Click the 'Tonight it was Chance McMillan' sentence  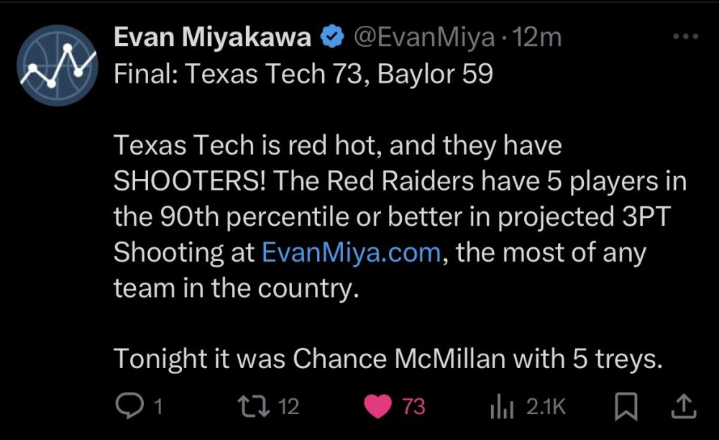click(387, 359)
